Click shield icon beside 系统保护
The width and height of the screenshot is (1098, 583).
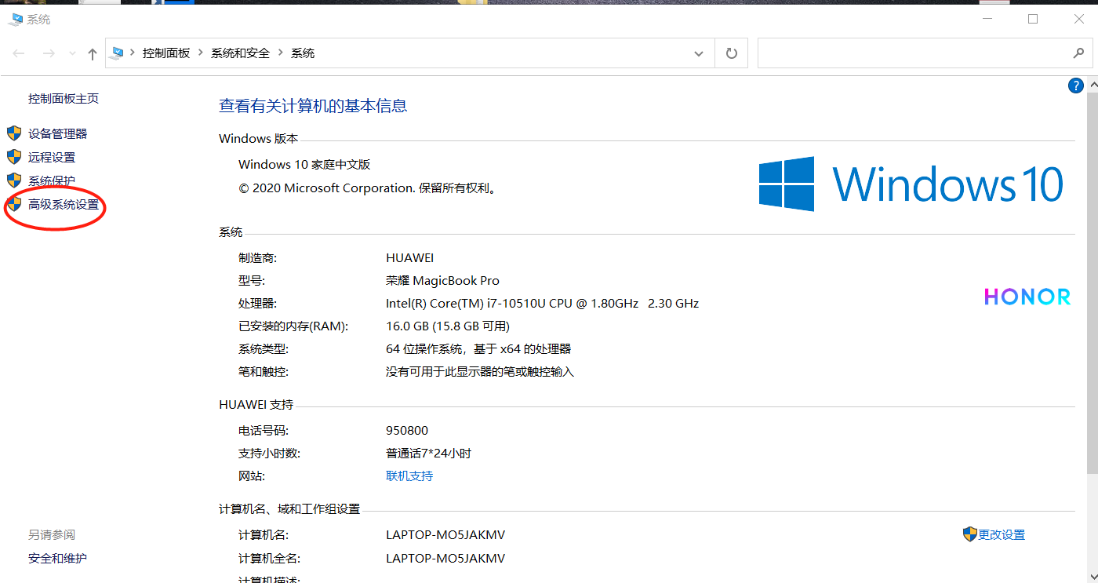pyautogui.click(x=14, y=180)
